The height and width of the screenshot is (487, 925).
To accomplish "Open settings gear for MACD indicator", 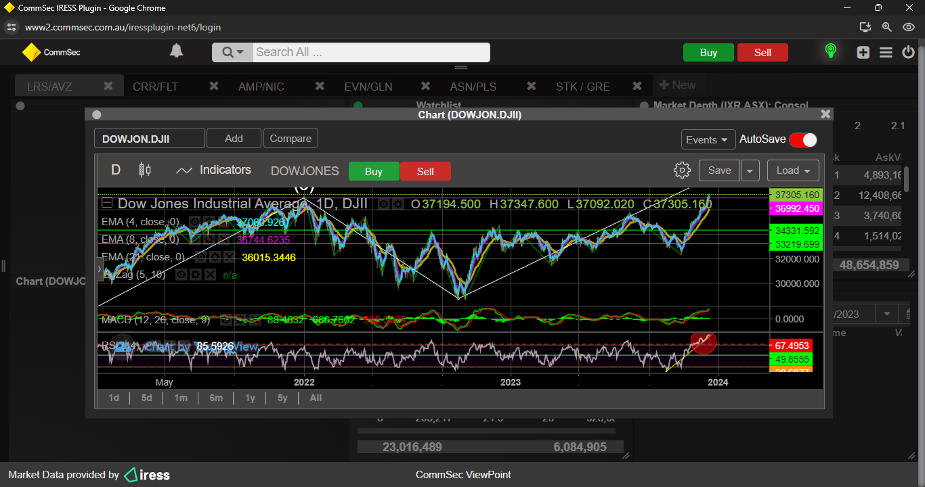I will 240,320.
